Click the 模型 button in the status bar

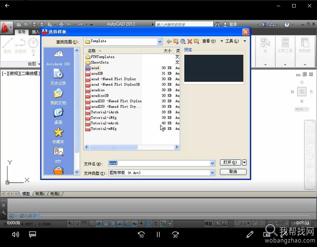208,224
